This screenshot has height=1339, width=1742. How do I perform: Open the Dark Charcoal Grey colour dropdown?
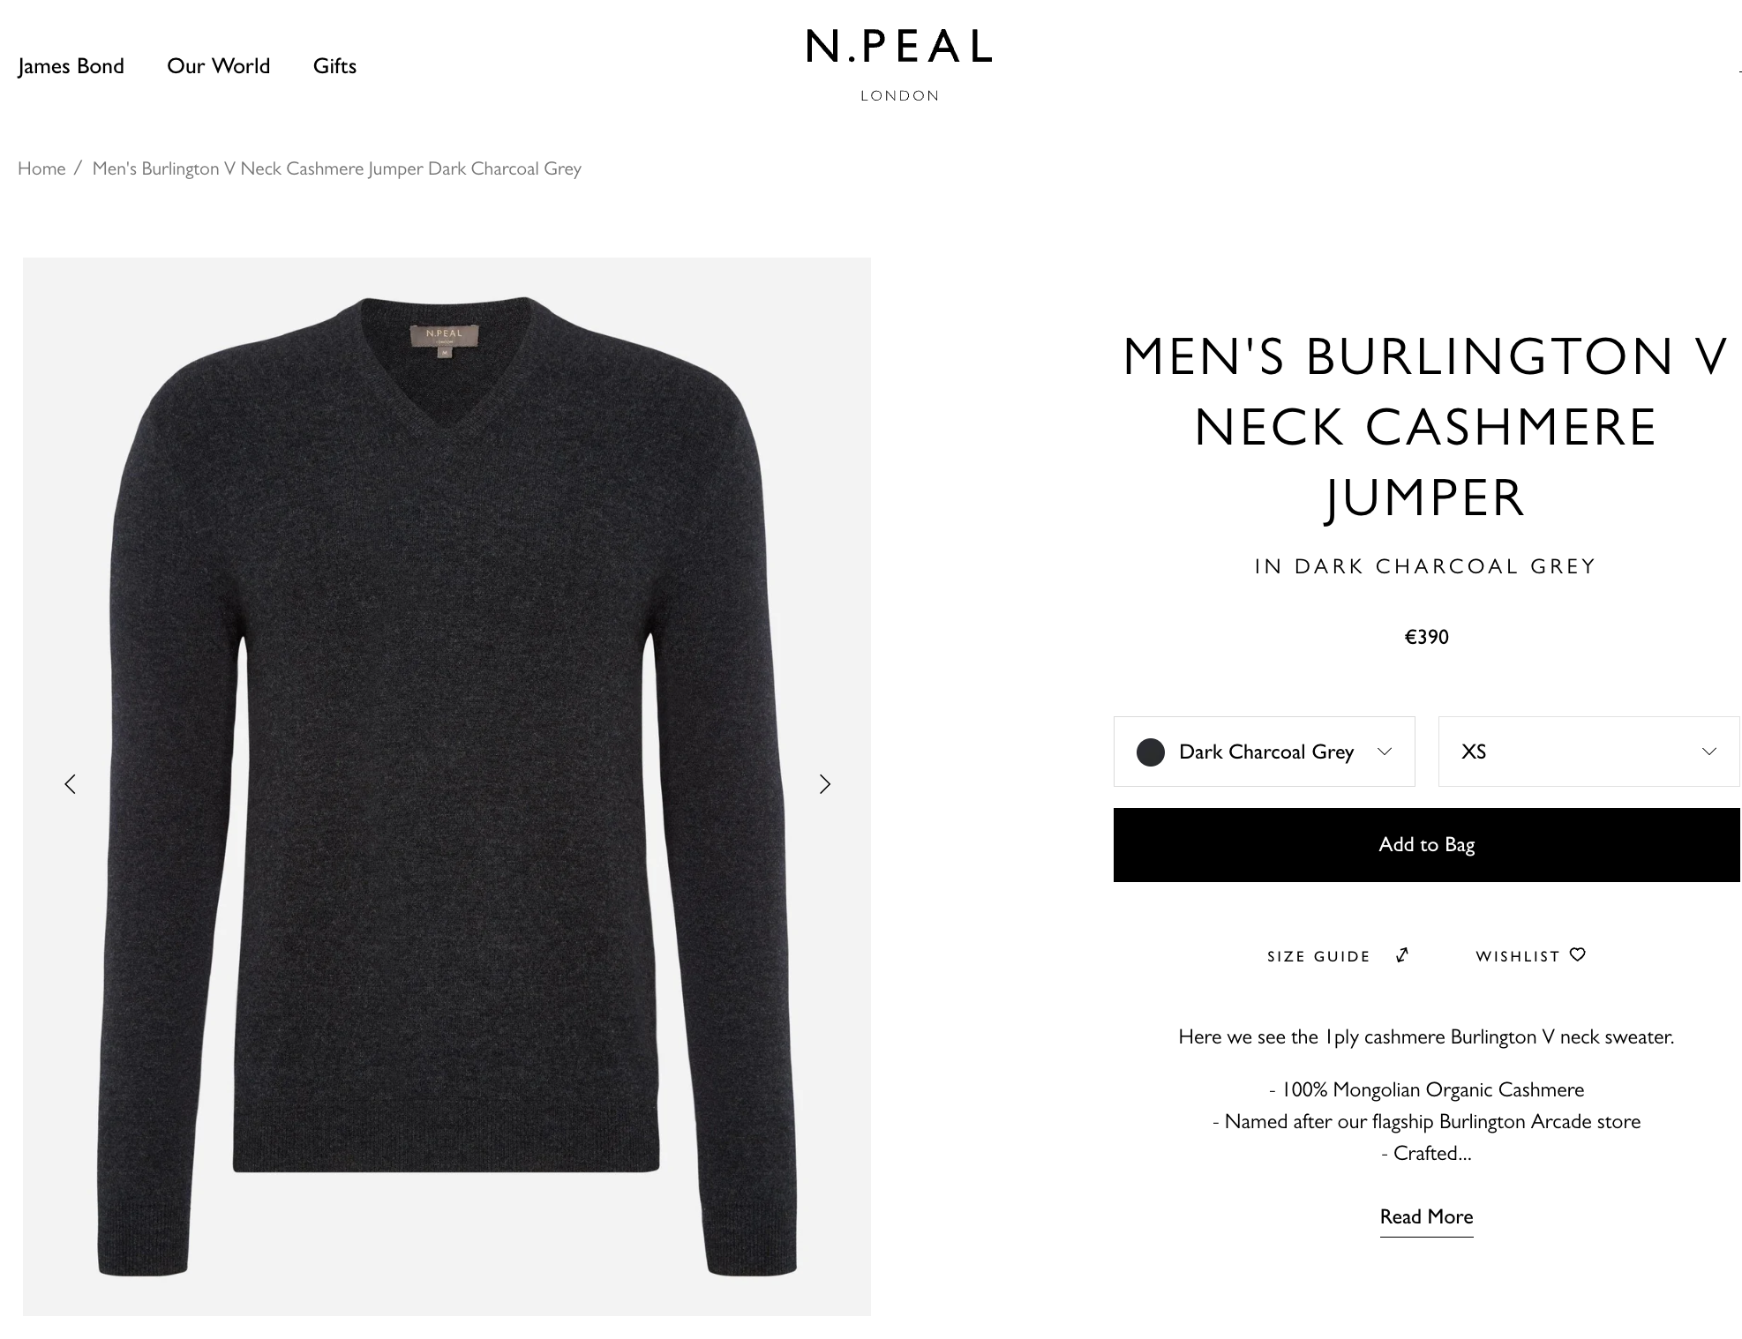[1264, 752]
